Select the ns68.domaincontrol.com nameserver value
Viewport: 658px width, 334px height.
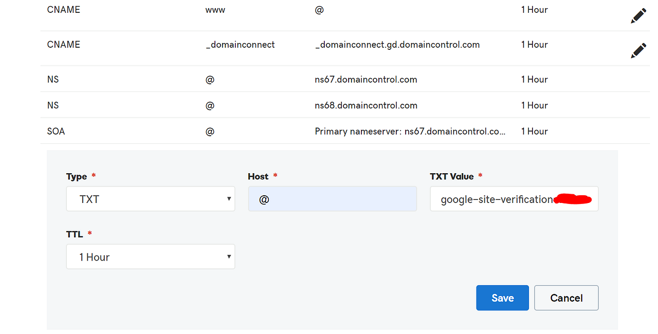click(x=365, y=105)
